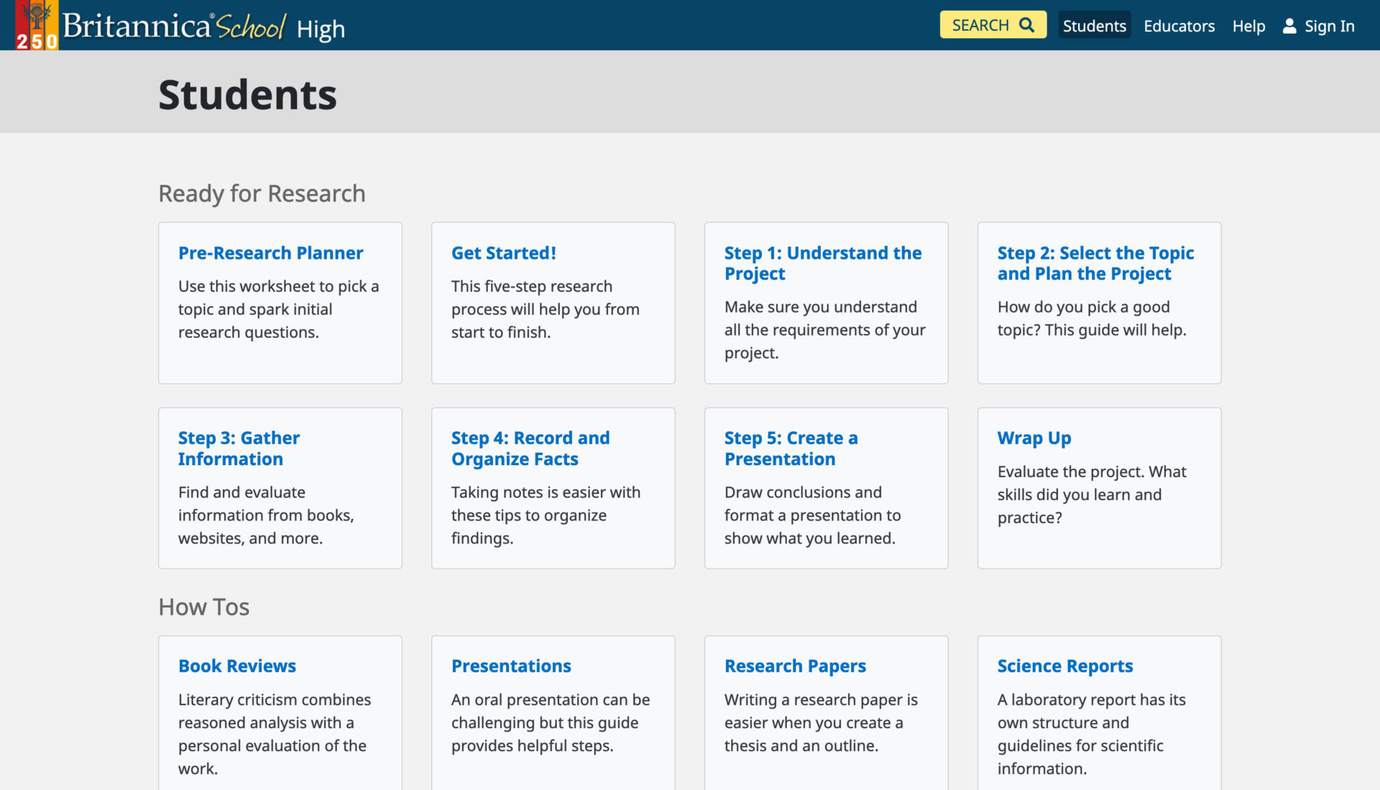
Task: Click the Sign In person icon
Action: [x=1289, y=25]
